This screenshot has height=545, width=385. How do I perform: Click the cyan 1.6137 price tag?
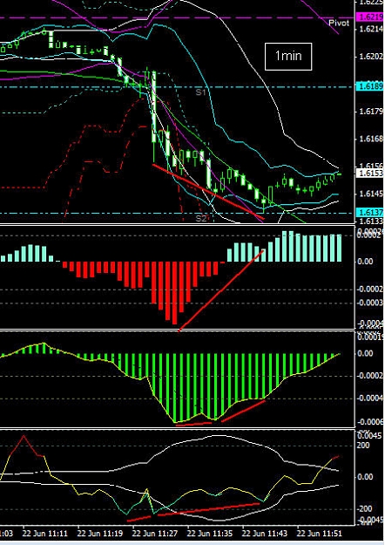click(x=369, y=212)
